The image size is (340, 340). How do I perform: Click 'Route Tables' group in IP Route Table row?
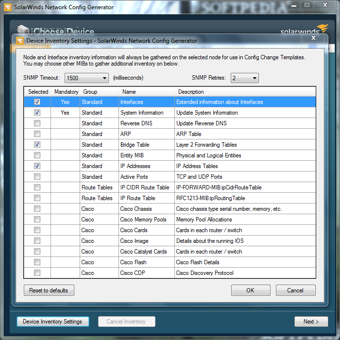pyautogui.click(x=99, y=198)
